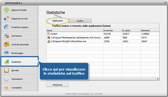This screenshot has width=168, height=97.
Task: Click the System row icon
Action: [x=49, y=34]
